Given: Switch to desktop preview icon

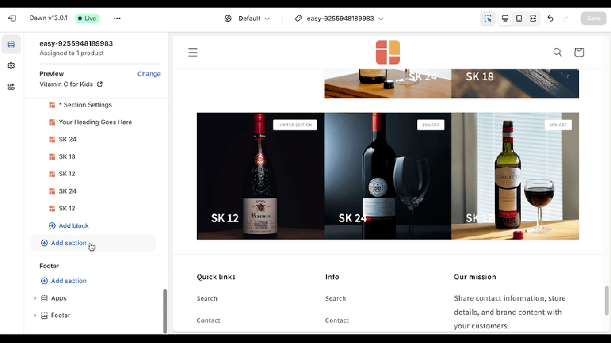Looking at the screenshot, I should [505, 18].
